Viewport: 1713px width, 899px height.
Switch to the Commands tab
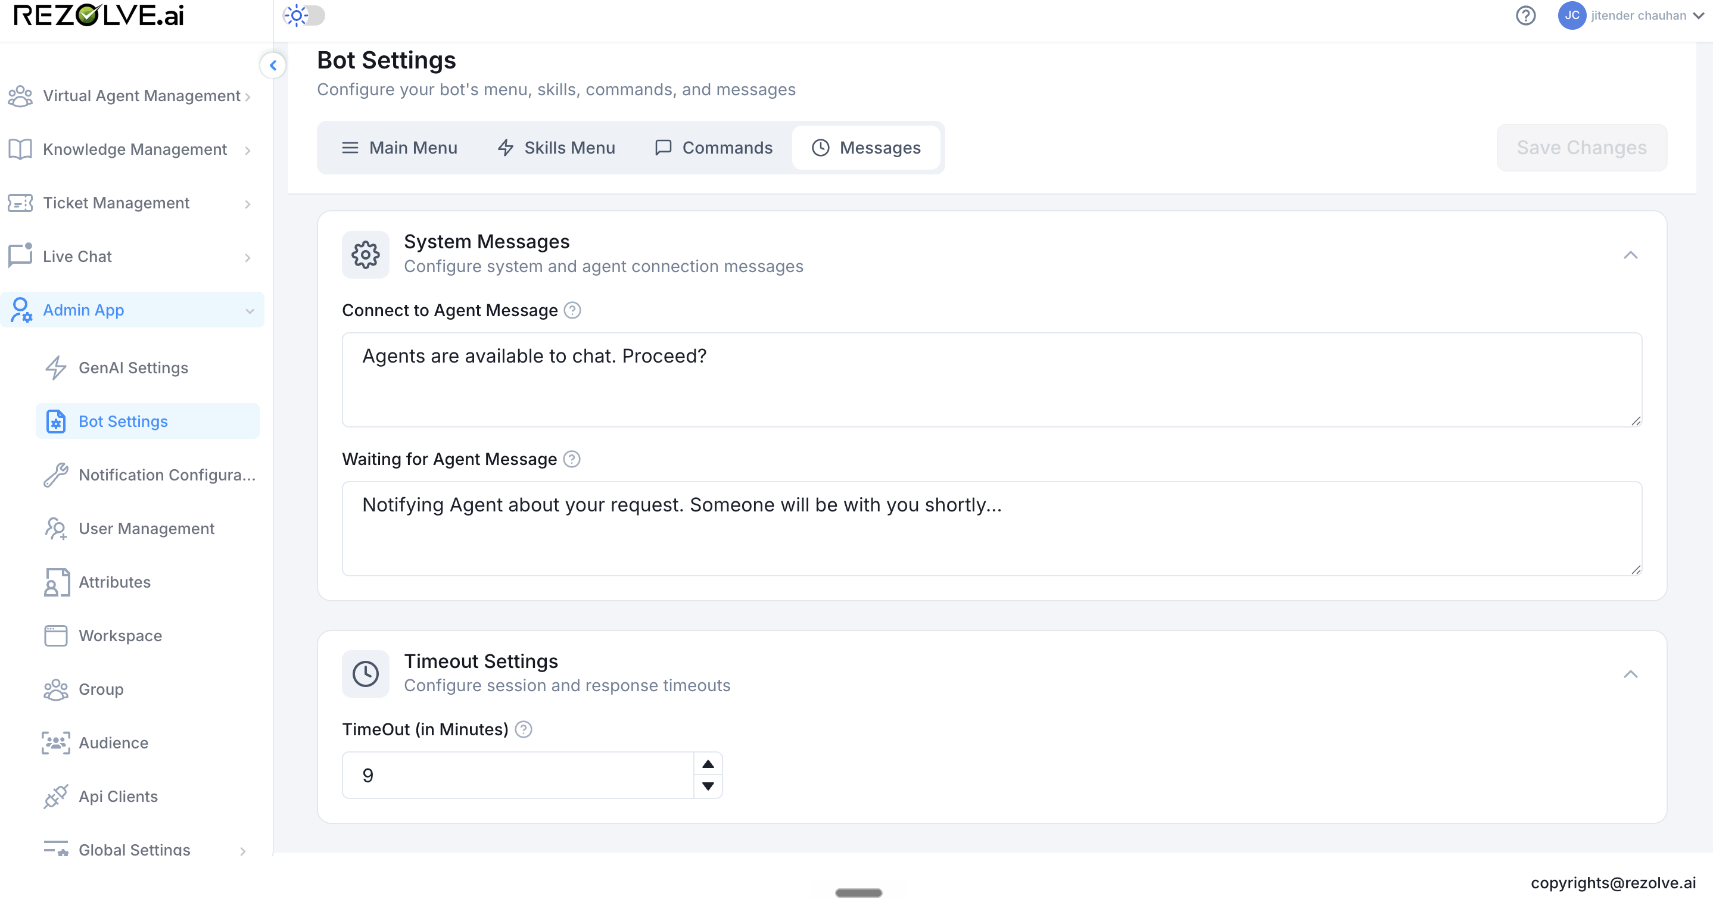714,148
